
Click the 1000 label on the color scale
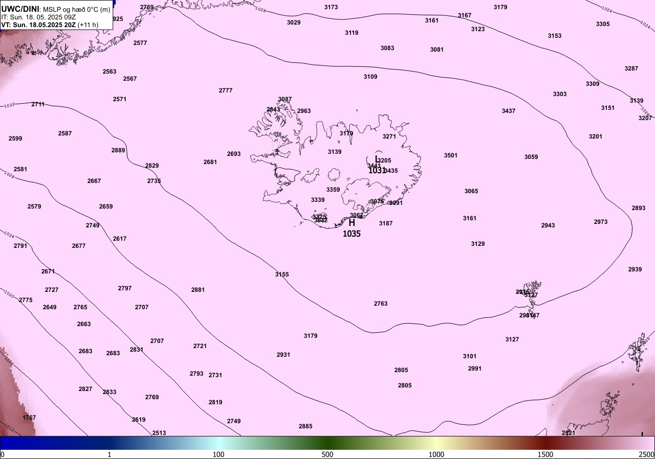coord(436,454)
